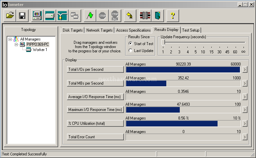Click the 0.3546 response time value
256x158 pixels.
[x=183, y=92]
